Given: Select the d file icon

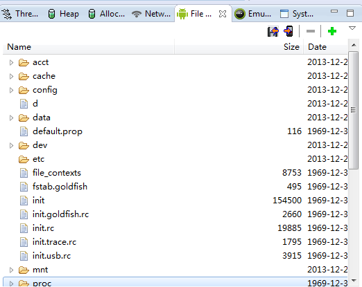Looking at the screenshot, I should point(24,104).
